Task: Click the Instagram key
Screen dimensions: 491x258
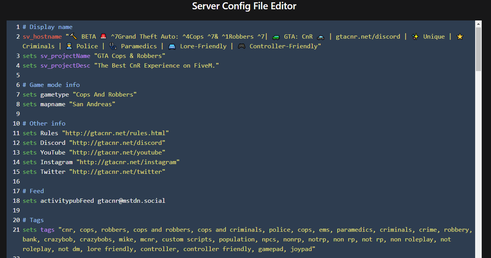Action: tap(56, 162)
